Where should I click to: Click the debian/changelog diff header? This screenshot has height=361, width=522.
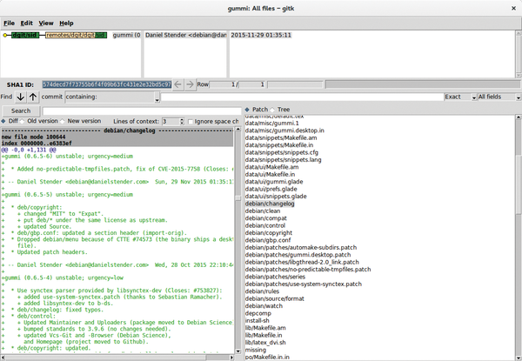coord(117,130)
